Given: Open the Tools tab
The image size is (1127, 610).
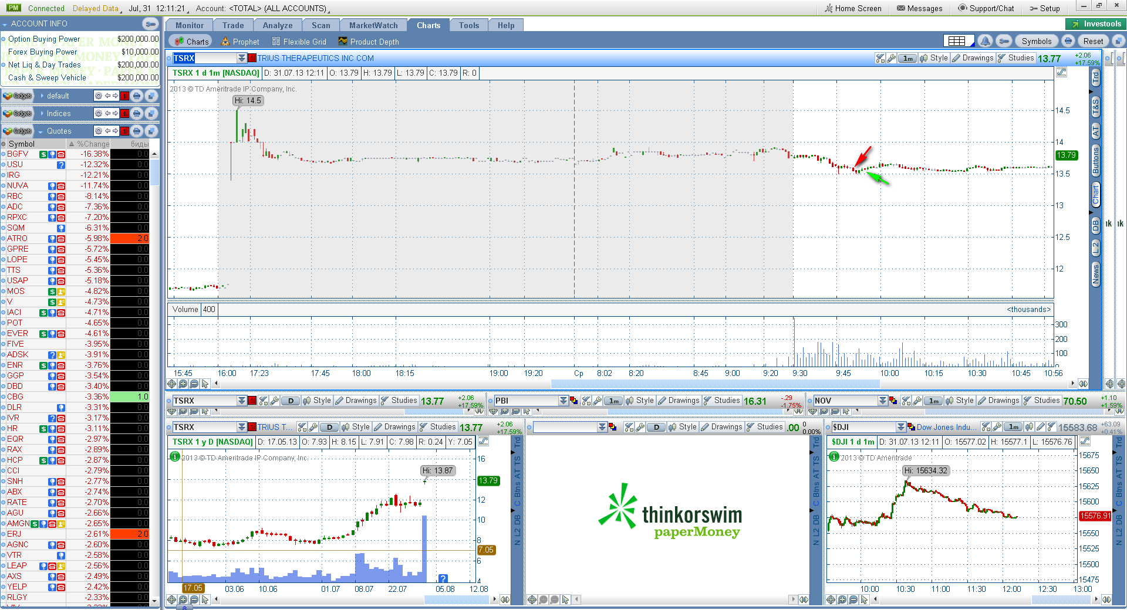Looking at the screenshot, I should 469,25.
